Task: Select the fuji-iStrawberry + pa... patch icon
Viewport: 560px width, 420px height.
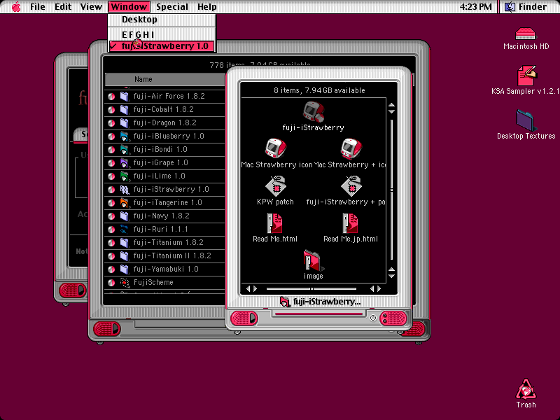Action: coord(351,185)
